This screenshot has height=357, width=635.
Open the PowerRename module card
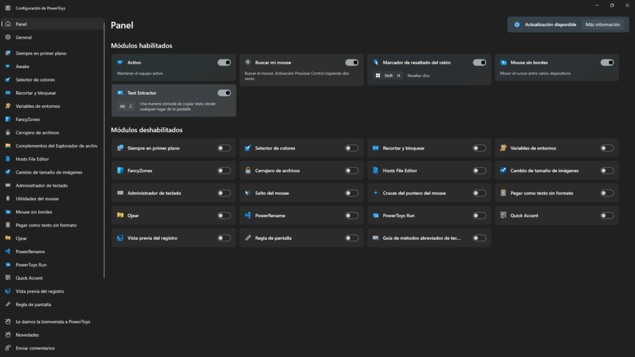pos(301,215)
